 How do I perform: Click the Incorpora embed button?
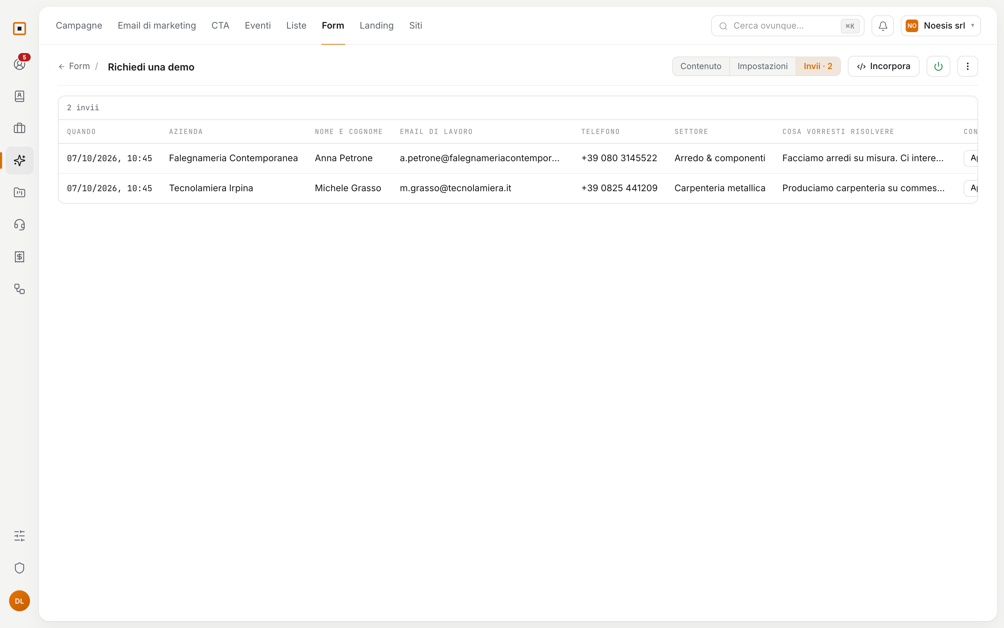(883, 66)
